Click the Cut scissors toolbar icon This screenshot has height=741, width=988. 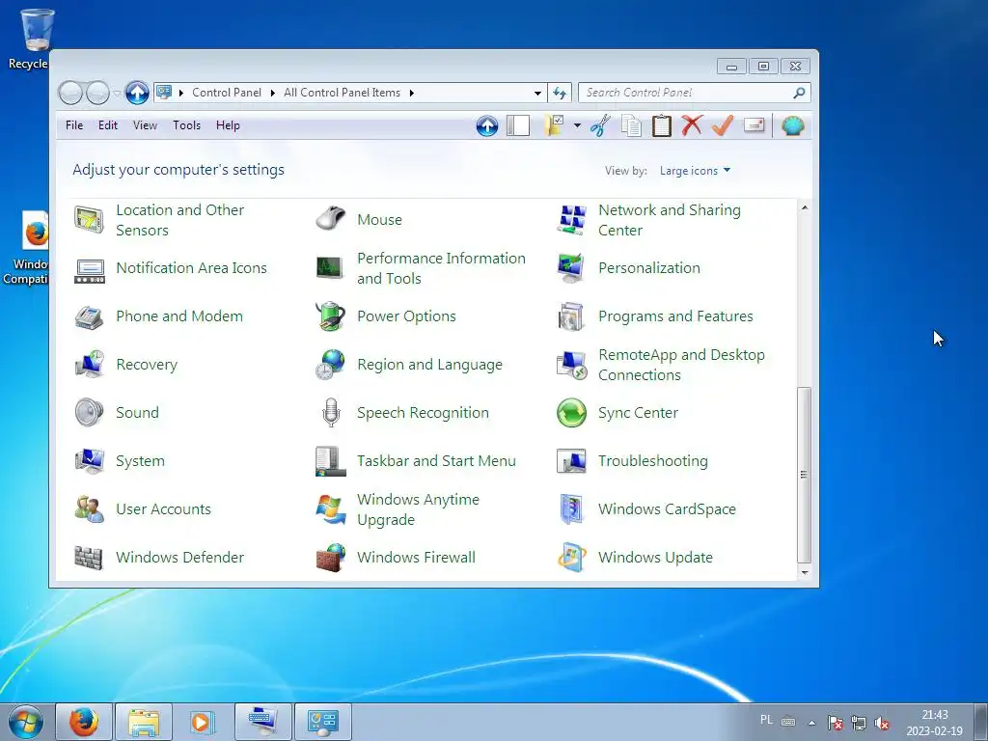pyautogui.click(x=600, y=126)
